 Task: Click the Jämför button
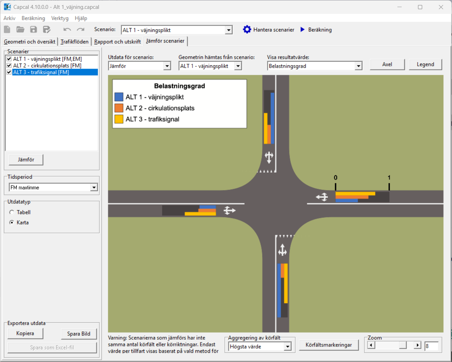26,160
